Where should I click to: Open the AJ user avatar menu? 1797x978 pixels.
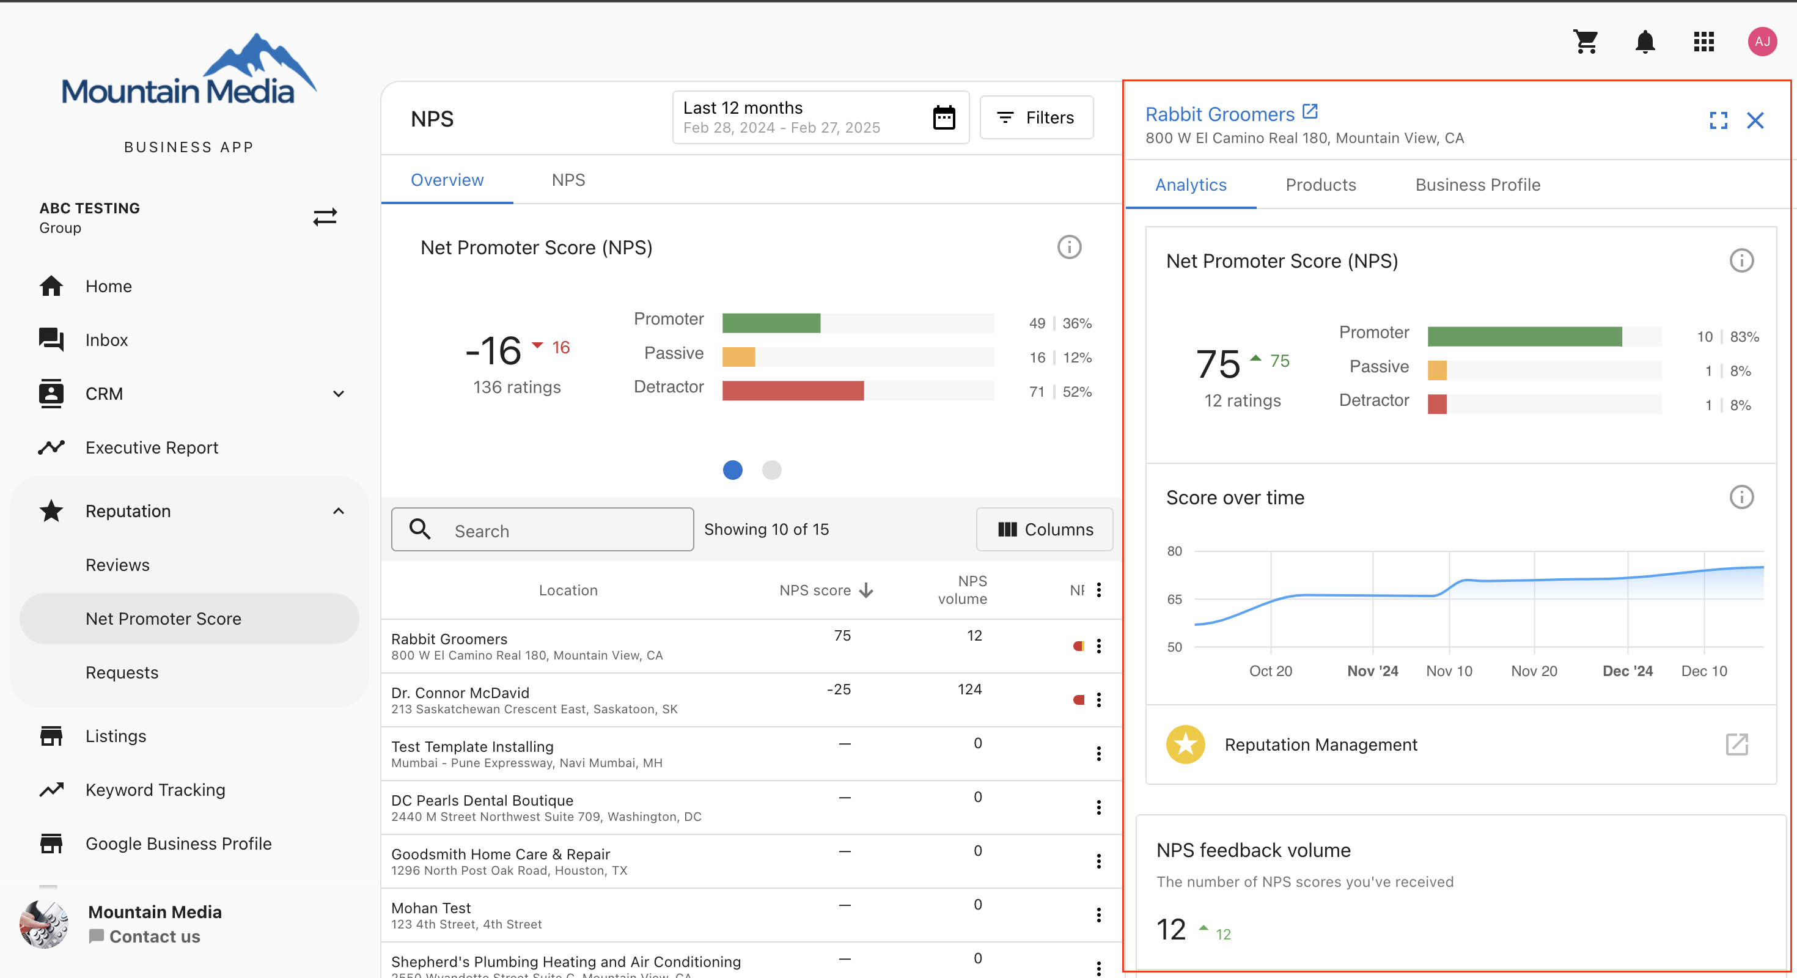tap(1762, 42)
